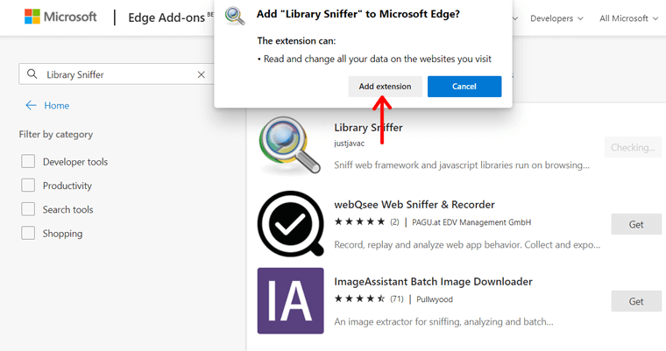
Task: Enable the Search tools filter
Action: (x=29, y=209)
